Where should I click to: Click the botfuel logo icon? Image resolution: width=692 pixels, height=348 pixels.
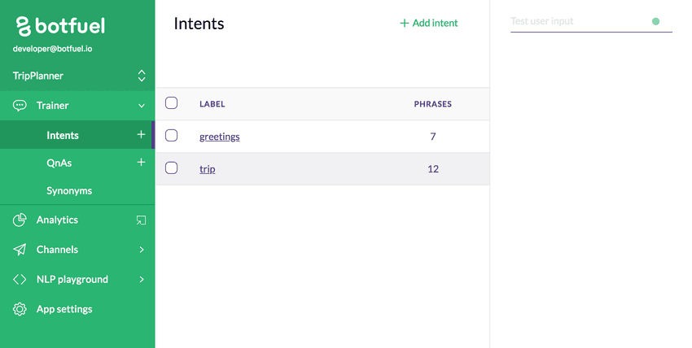tap(24, 26)
